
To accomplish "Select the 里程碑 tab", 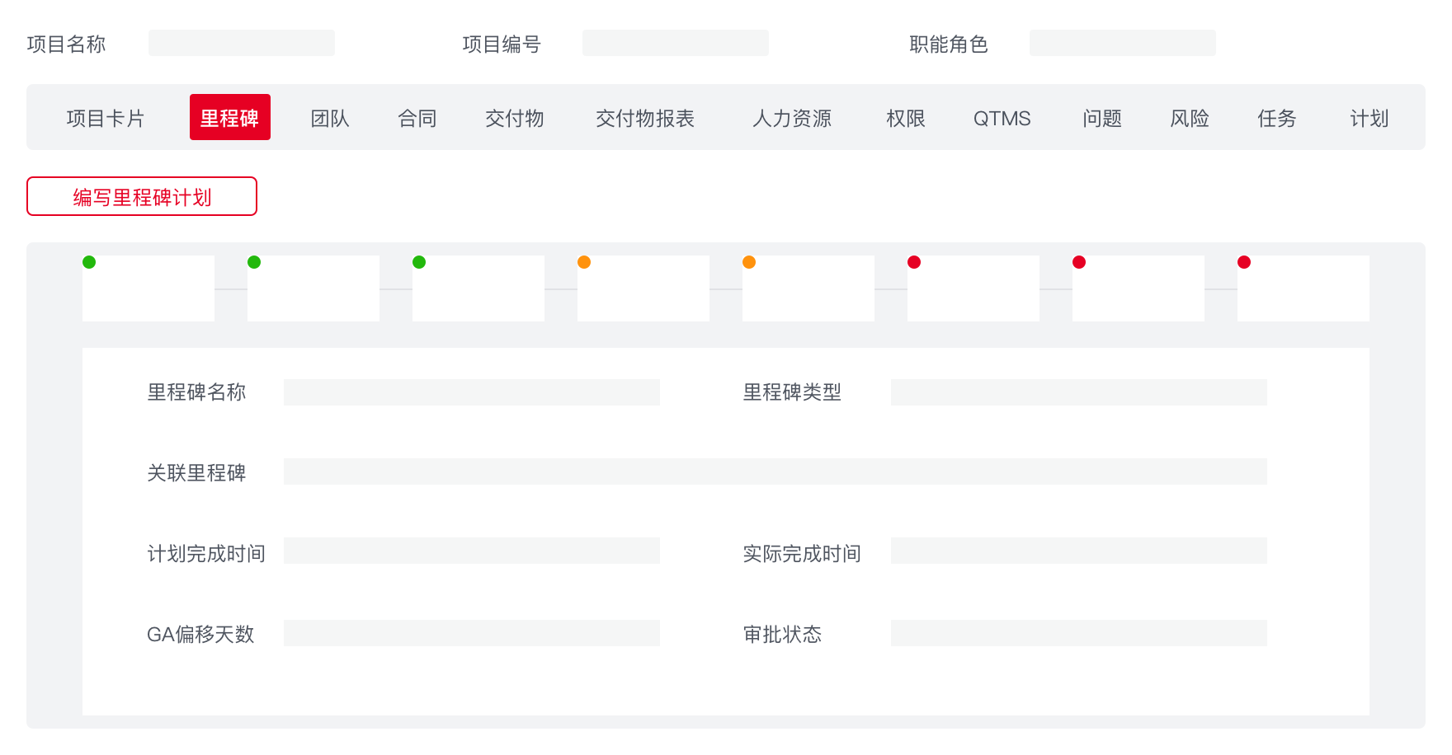I will click(x=230, y=117).
